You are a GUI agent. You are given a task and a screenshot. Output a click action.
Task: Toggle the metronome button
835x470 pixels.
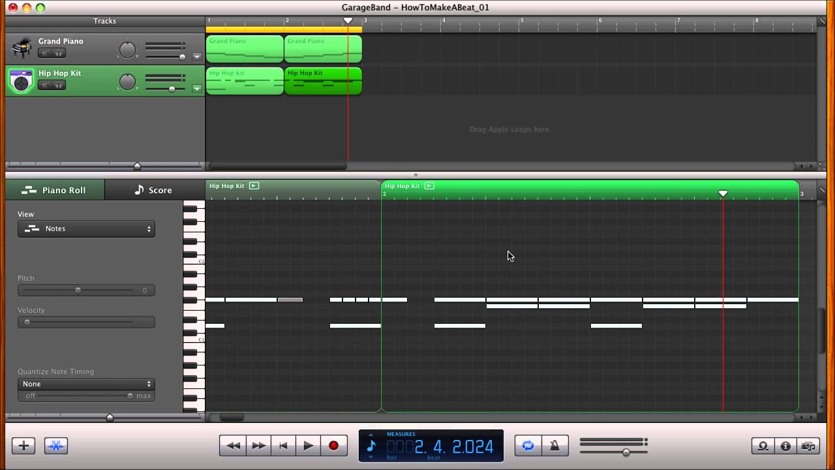pos(554,446)
